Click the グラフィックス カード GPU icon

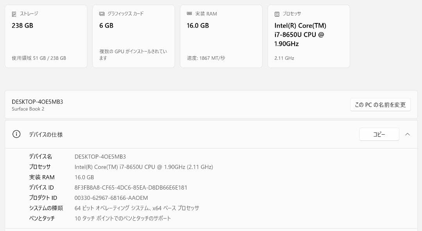click(102, 13)
